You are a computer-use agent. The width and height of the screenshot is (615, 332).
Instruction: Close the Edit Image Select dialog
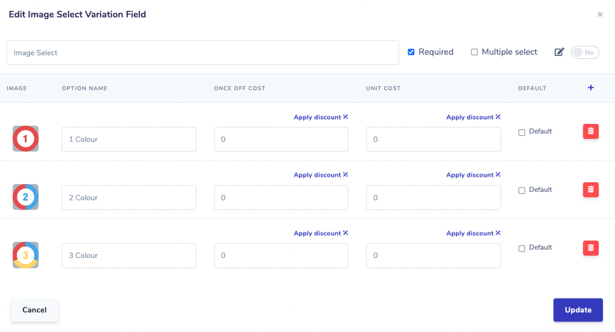tap(599, 14)
